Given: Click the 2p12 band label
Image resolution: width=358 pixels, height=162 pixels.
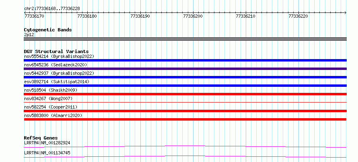Looking at the screenshot, I should pyautogui.click(x=29, y=35).
